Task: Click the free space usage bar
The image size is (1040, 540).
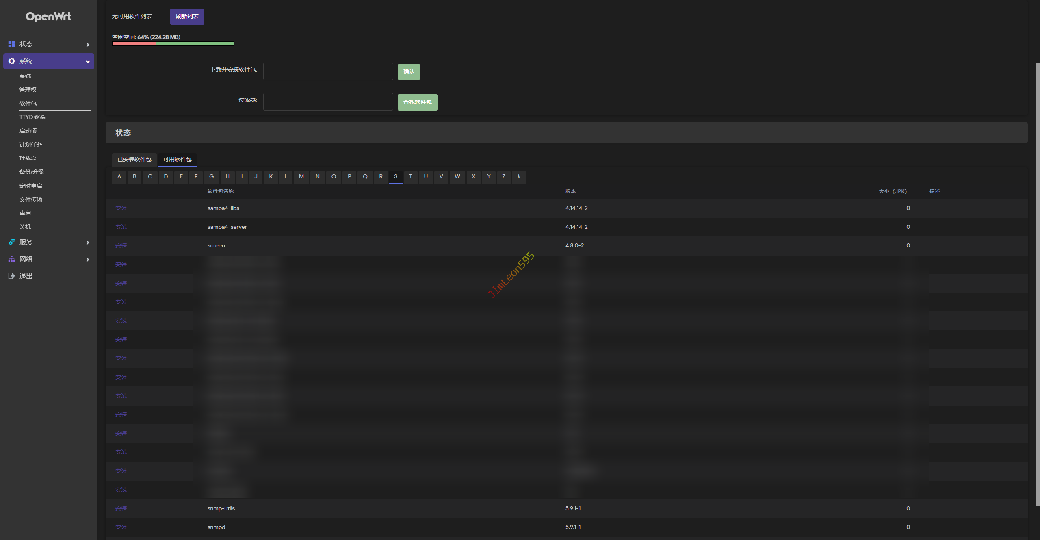Action: click(x=173, y=43)
